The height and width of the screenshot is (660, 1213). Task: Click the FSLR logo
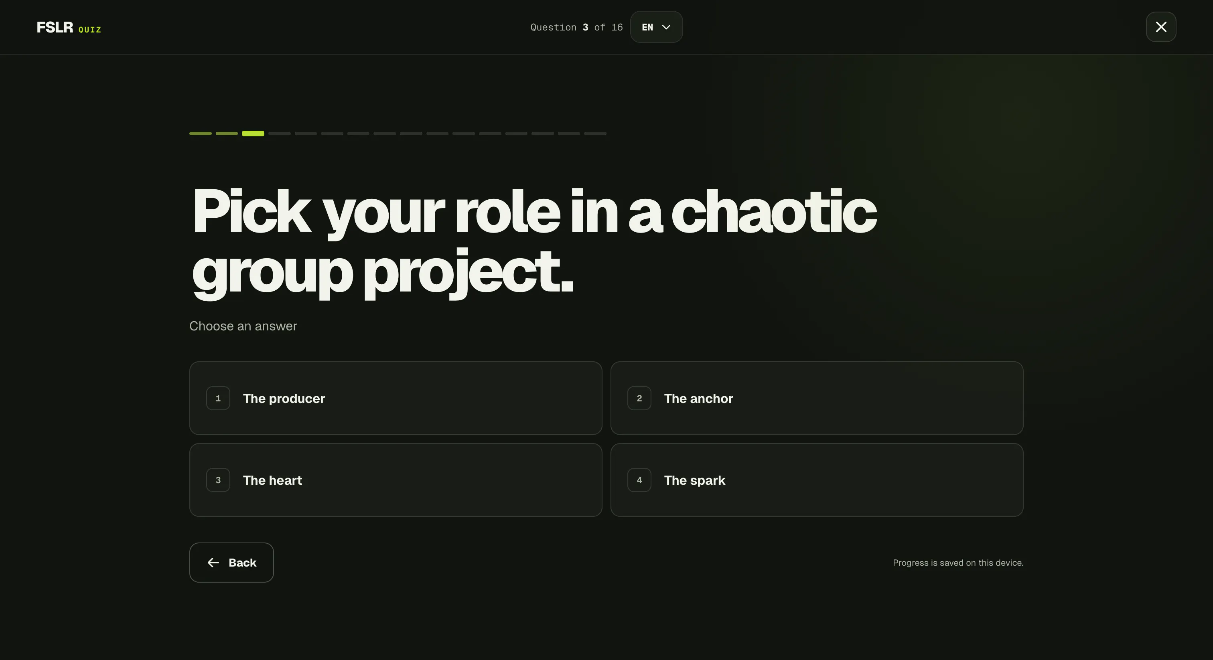click(x=55, y=27)
